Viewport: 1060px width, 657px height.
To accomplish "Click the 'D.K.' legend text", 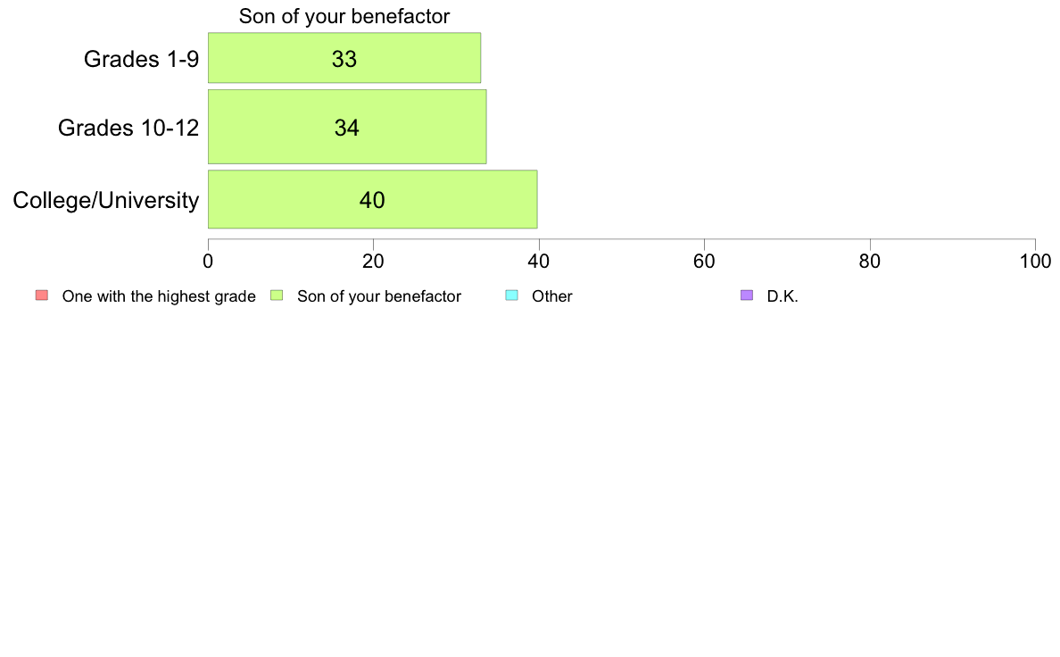I will tap(783, 296).
